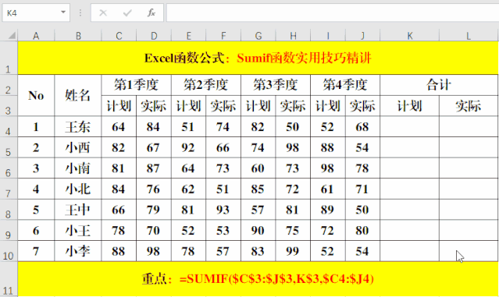
Task: Click the '第2季度' header cell
Action: click(x=206, y=85)
